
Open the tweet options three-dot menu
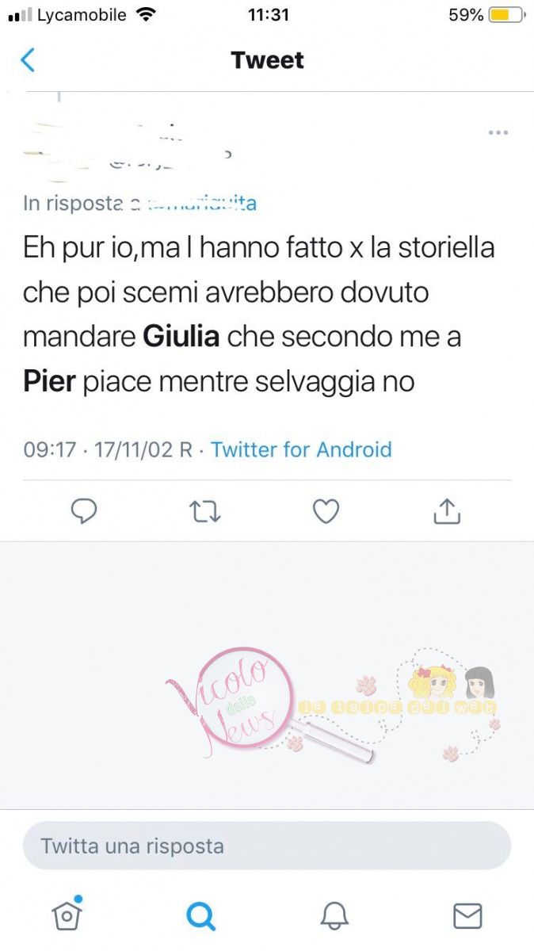tap(498, 132)
